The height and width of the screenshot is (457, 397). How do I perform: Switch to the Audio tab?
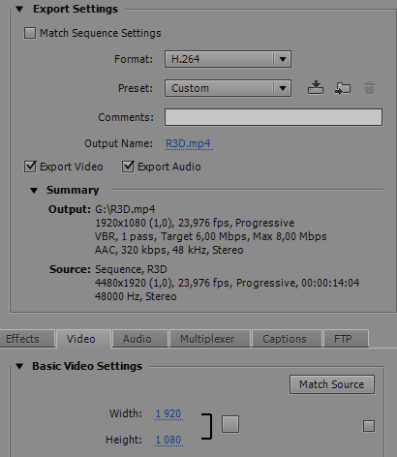click(x=140, y=339)
